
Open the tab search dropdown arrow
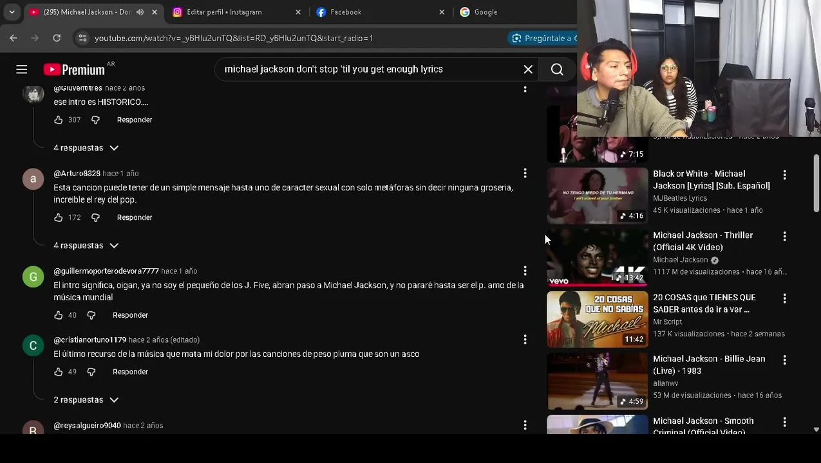12,12
